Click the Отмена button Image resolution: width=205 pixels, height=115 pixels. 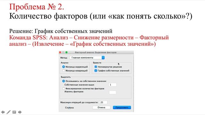coord(101,107)
